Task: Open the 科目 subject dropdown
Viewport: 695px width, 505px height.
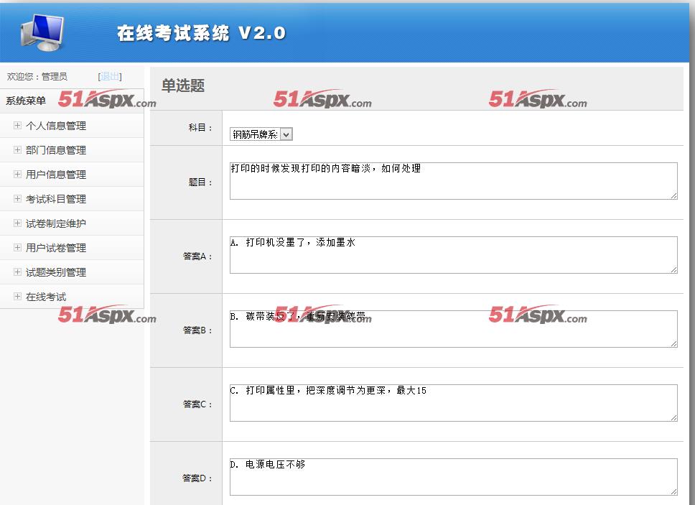Action: pos(286,134)
